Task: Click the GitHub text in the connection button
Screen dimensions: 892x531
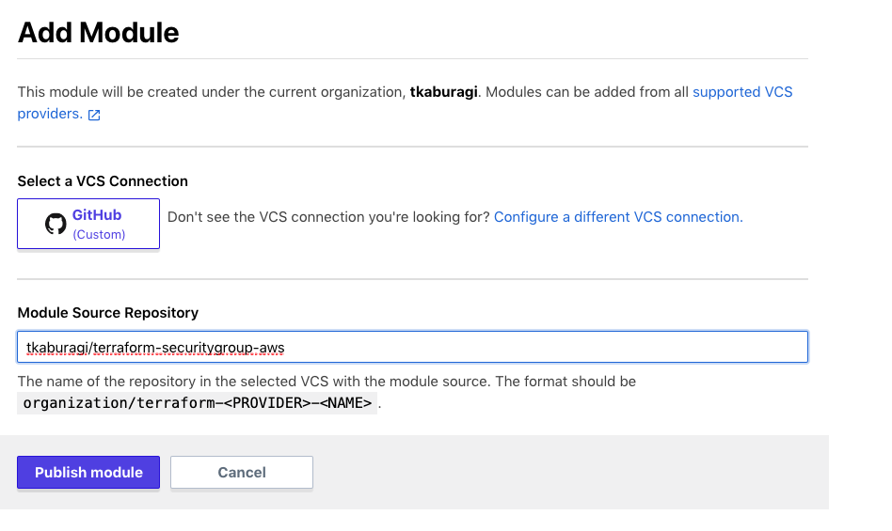Action: (97, 215)
